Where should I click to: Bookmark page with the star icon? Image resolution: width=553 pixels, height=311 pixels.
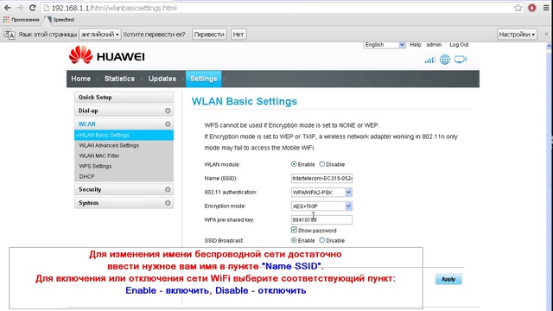518,8
